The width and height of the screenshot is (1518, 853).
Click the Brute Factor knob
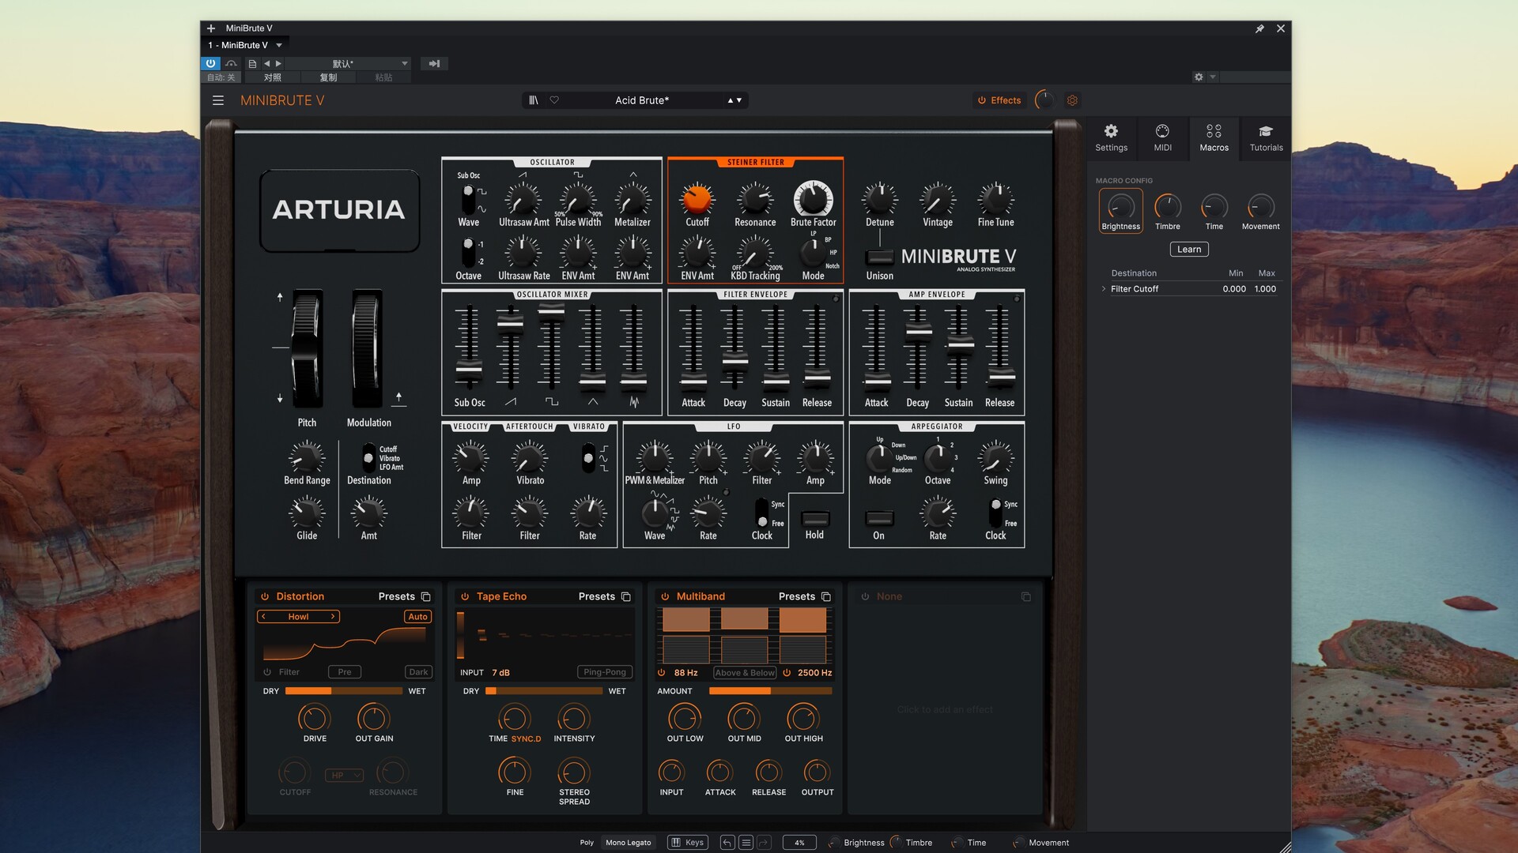tap(813, 199)
